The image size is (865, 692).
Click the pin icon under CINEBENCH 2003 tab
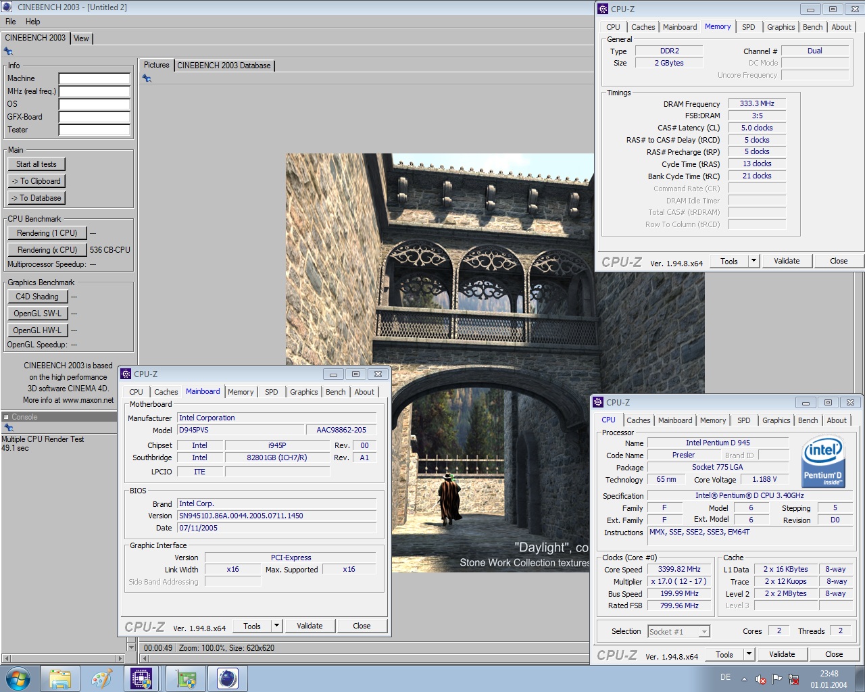click(8, 51)
